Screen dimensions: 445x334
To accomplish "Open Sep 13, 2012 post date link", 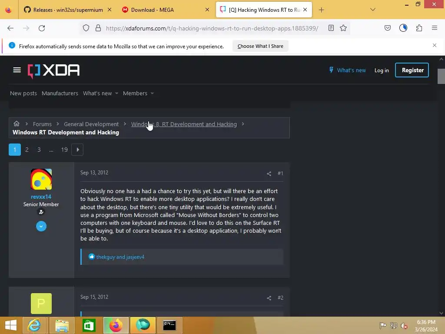I will tap(94, 173).
